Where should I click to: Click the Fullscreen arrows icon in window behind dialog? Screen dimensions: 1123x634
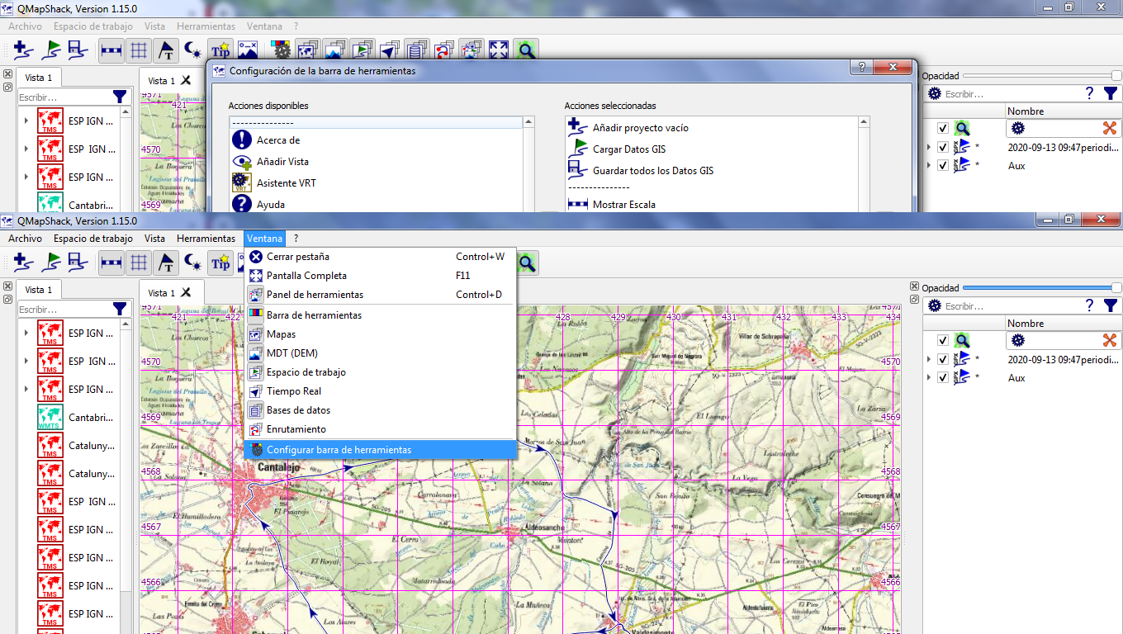click(499, 50)
